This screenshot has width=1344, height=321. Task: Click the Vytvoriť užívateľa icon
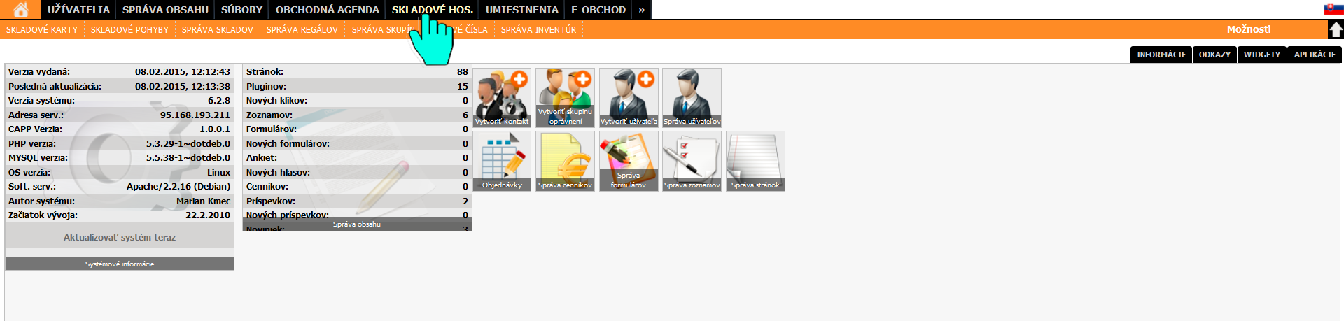629,97
